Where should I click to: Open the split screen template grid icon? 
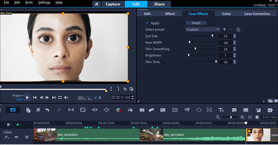coord(175,110)
